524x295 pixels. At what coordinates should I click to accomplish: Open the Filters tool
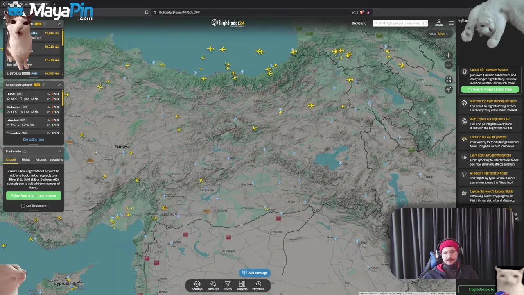(228, 286)
